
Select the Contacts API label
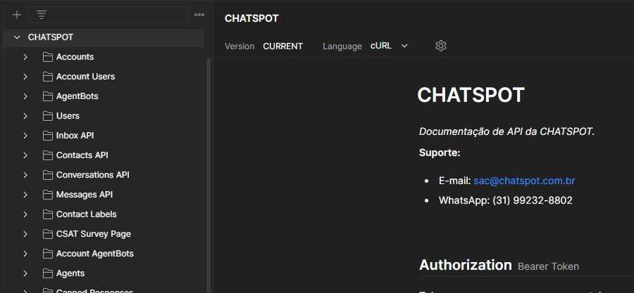click(82, 155)
